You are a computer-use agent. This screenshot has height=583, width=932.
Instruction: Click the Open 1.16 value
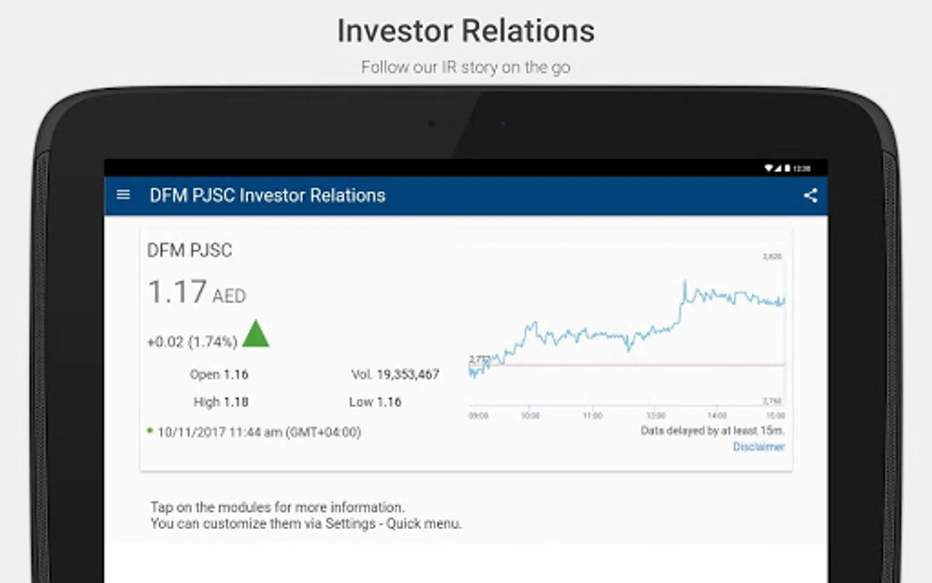point(219,374)
